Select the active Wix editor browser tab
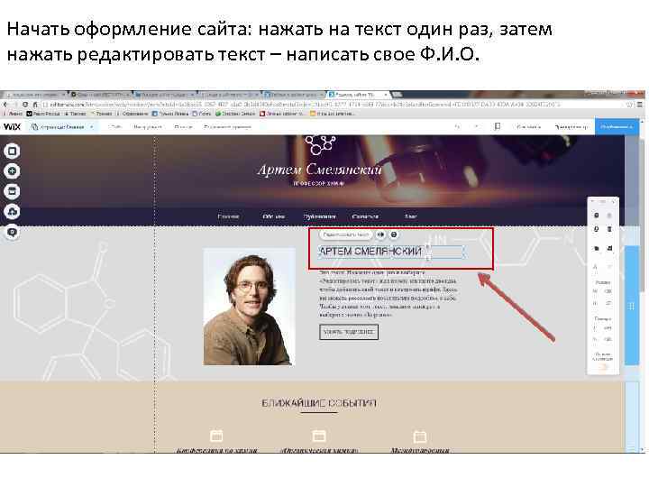Image resolution: width=649 pixels, height=487 pixels. (358, 95)
